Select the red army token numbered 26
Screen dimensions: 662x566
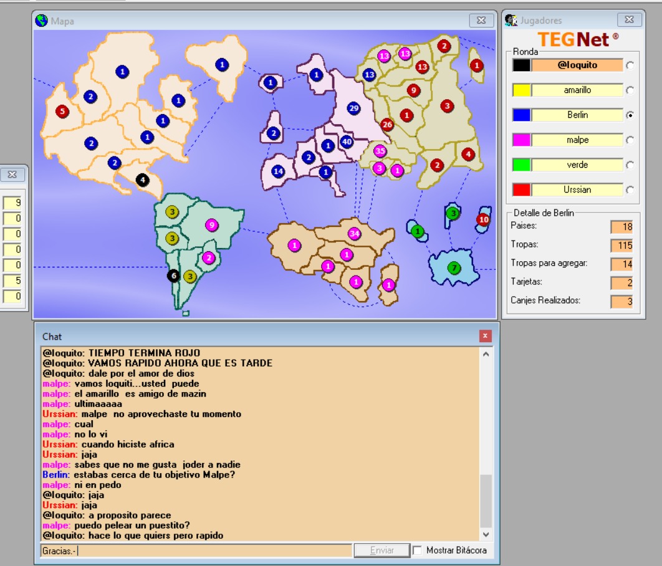coord(387,125)
